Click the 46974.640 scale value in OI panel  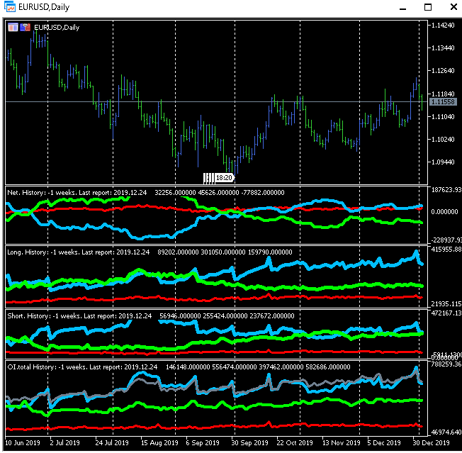(446, 432)
